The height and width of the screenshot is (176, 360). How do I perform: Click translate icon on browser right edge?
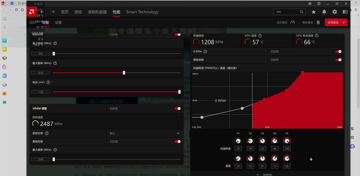[x=352, y=129]
